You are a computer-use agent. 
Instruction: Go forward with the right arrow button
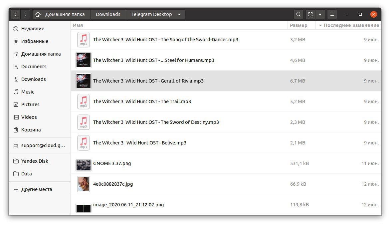(x=25, y=14)
